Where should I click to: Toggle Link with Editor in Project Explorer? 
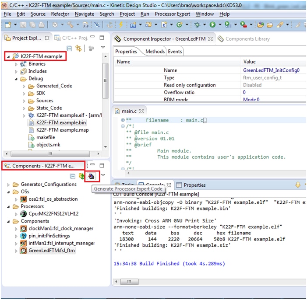click(x=79, y=48)
